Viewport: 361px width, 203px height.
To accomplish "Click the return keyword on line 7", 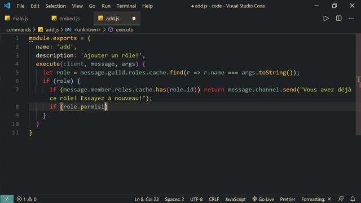I will [x=214, y=90].
